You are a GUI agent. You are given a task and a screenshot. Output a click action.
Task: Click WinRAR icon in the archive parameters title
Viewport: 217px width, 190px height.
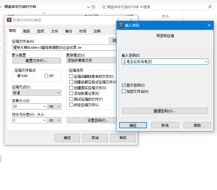click(9, 20)
